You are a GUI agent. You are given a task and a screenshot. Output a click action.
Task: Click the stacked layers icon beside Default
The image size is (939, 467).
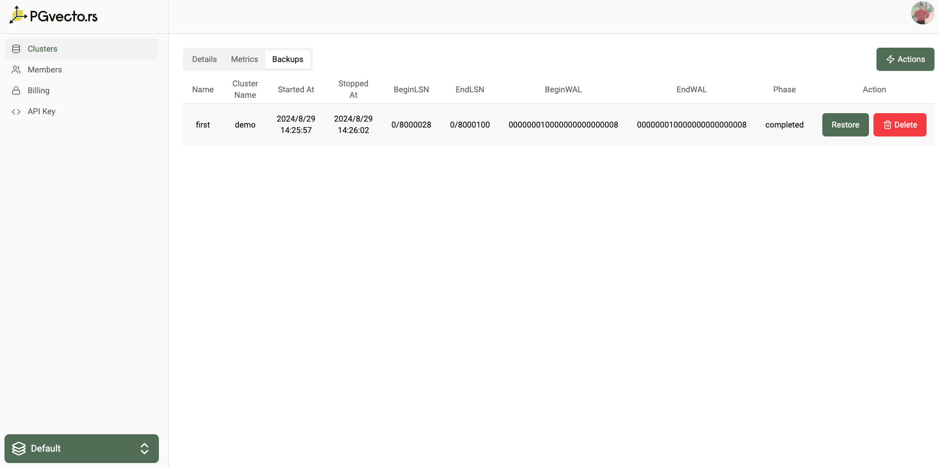click(x=19, y=449)
